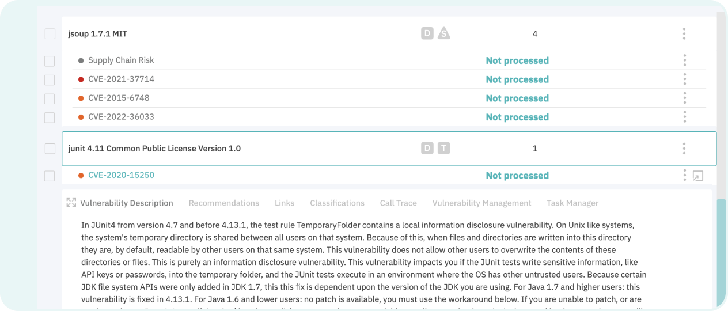This screenshot has height=311, width=728.
Task: Open kebab menu for Supply Chain Risk
Action: click(684, 60)
